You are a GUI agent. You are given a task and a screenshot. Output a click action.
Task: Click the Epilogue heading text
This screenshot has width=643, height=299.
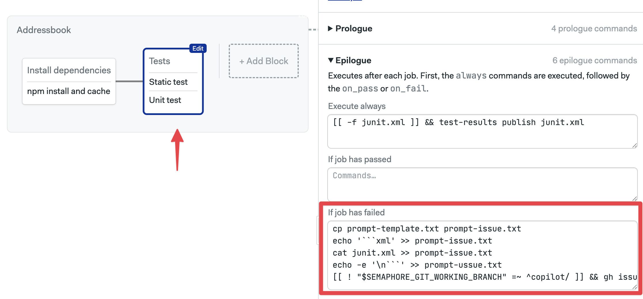click(353, 60)
